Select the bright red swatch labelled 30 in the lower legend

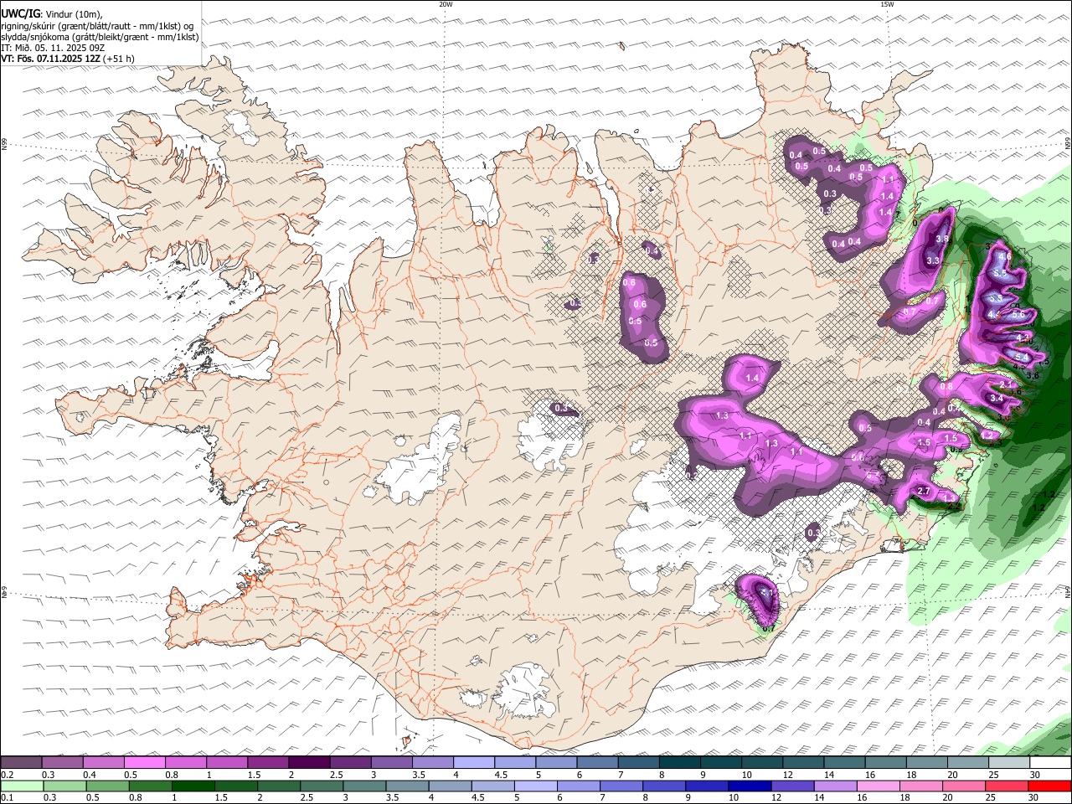[1049, 786]
